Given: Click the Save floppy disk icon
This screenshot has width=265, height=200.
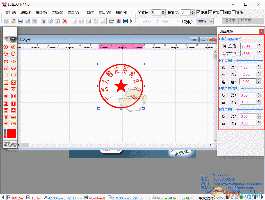Looking at the screenshot, I should coord(20,21).
